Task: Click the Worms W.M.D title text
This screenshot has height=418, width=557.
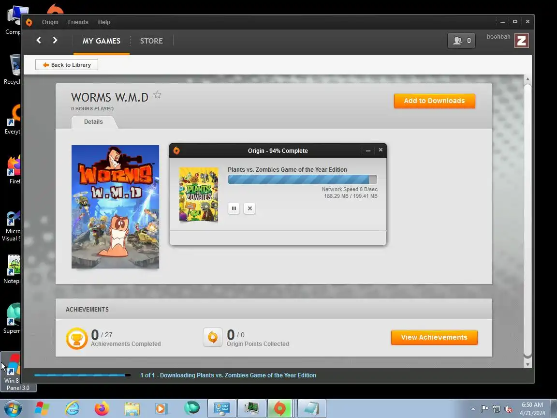Action: pyautogui.click(x=109, y=97)
